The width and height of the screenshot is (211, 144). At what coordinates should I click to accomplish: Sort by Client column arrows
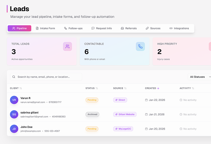(x=21, y=88)
